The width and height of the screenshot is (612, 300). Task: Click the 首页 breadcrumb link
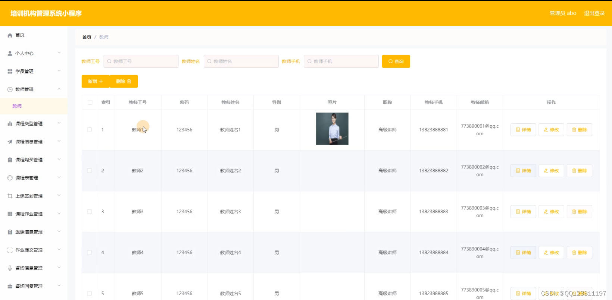87,37
